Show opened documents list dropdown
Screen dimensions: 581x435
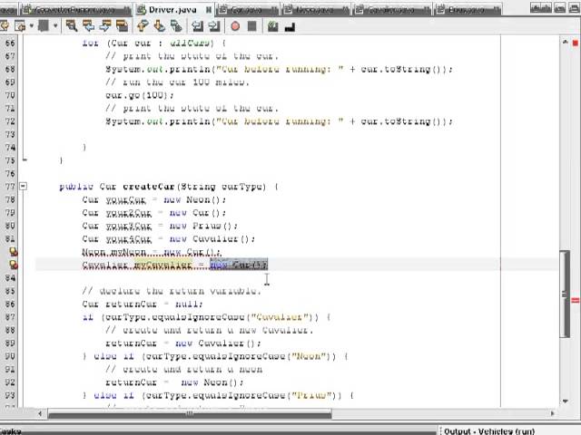coord(560,8)
